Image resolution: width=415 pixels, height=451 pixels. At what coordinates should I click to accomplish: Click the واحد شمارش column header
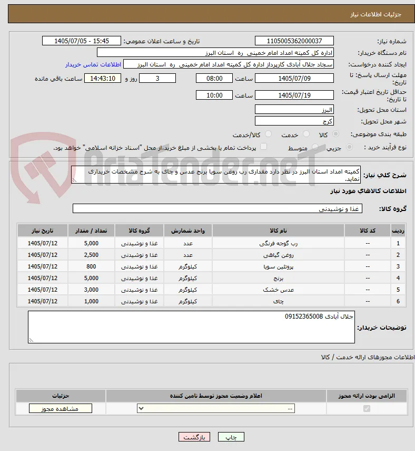188,231
